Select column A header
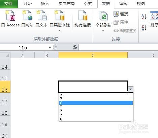This screenshot has height=138, width=158. click(22, 55)
